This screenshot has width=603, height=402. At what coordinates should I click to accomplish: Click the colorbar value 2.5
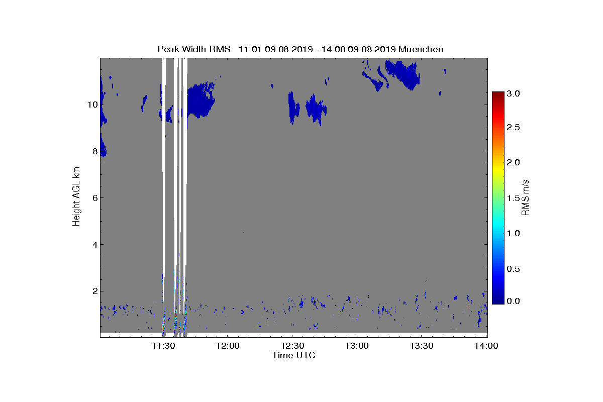click(514, 128)
